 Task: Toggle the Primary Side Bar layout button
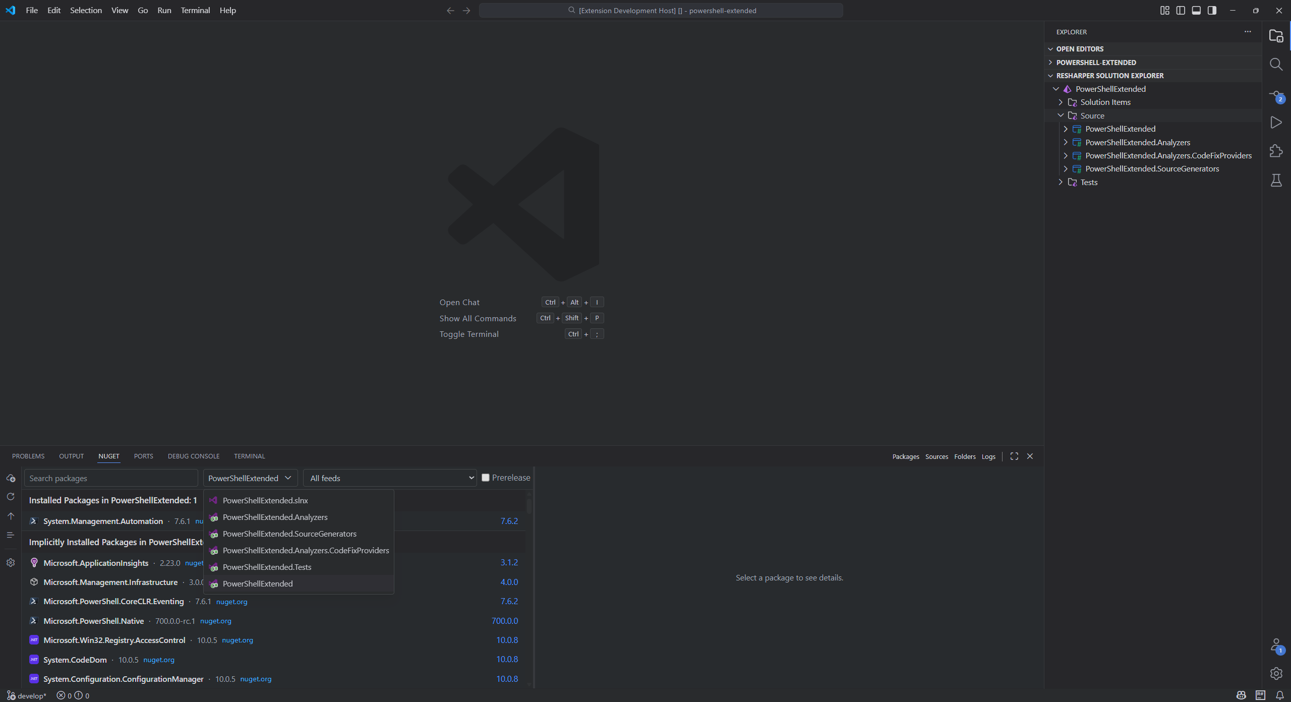(1181, 11)
